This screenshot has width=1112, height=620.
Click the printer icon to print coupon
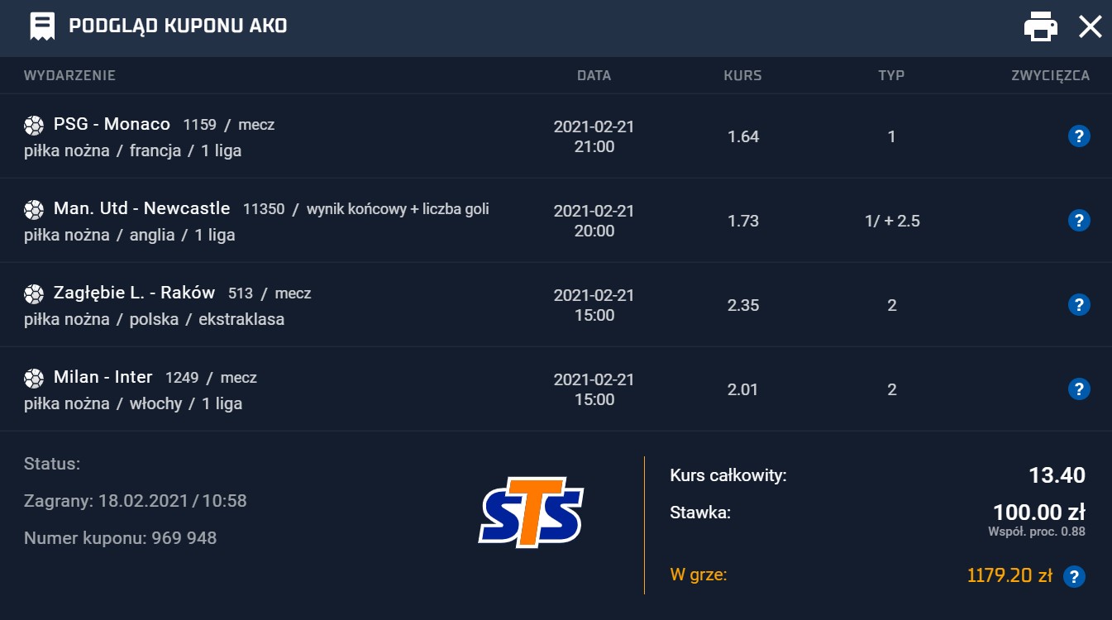1040,26
